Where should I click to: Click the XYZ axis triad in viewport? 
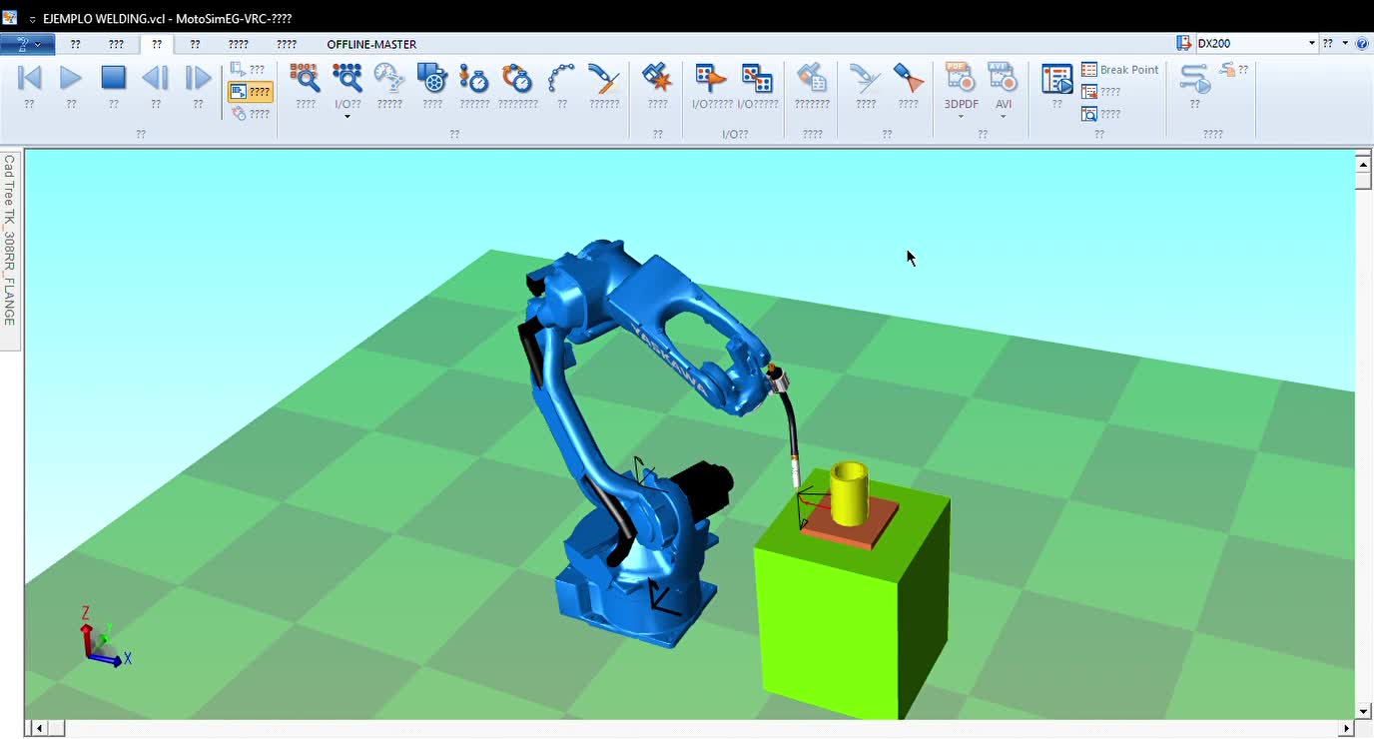click(104, 637)
